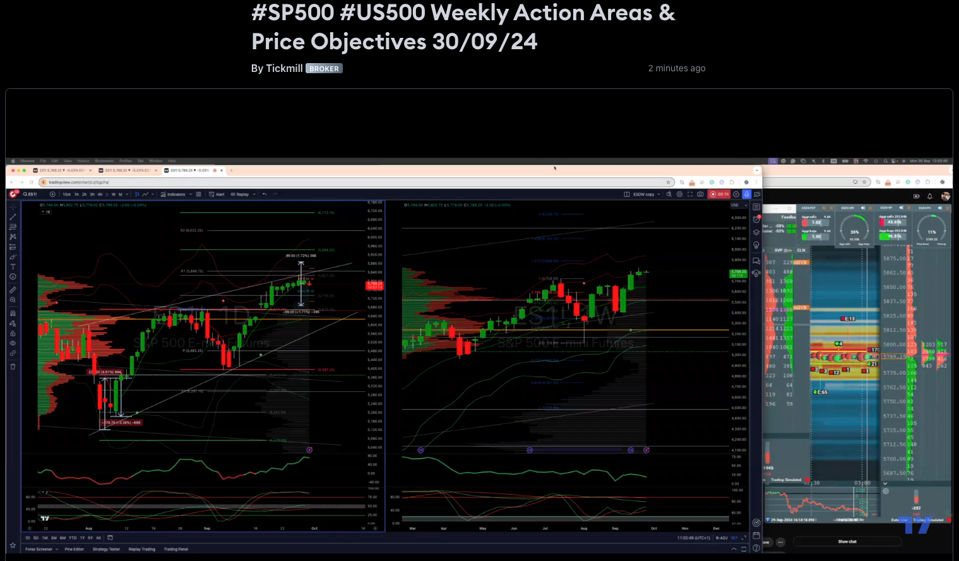This screenshot has height=561, width=959.
Task: Open the Replay Trading tab
Action: [141, 549]
